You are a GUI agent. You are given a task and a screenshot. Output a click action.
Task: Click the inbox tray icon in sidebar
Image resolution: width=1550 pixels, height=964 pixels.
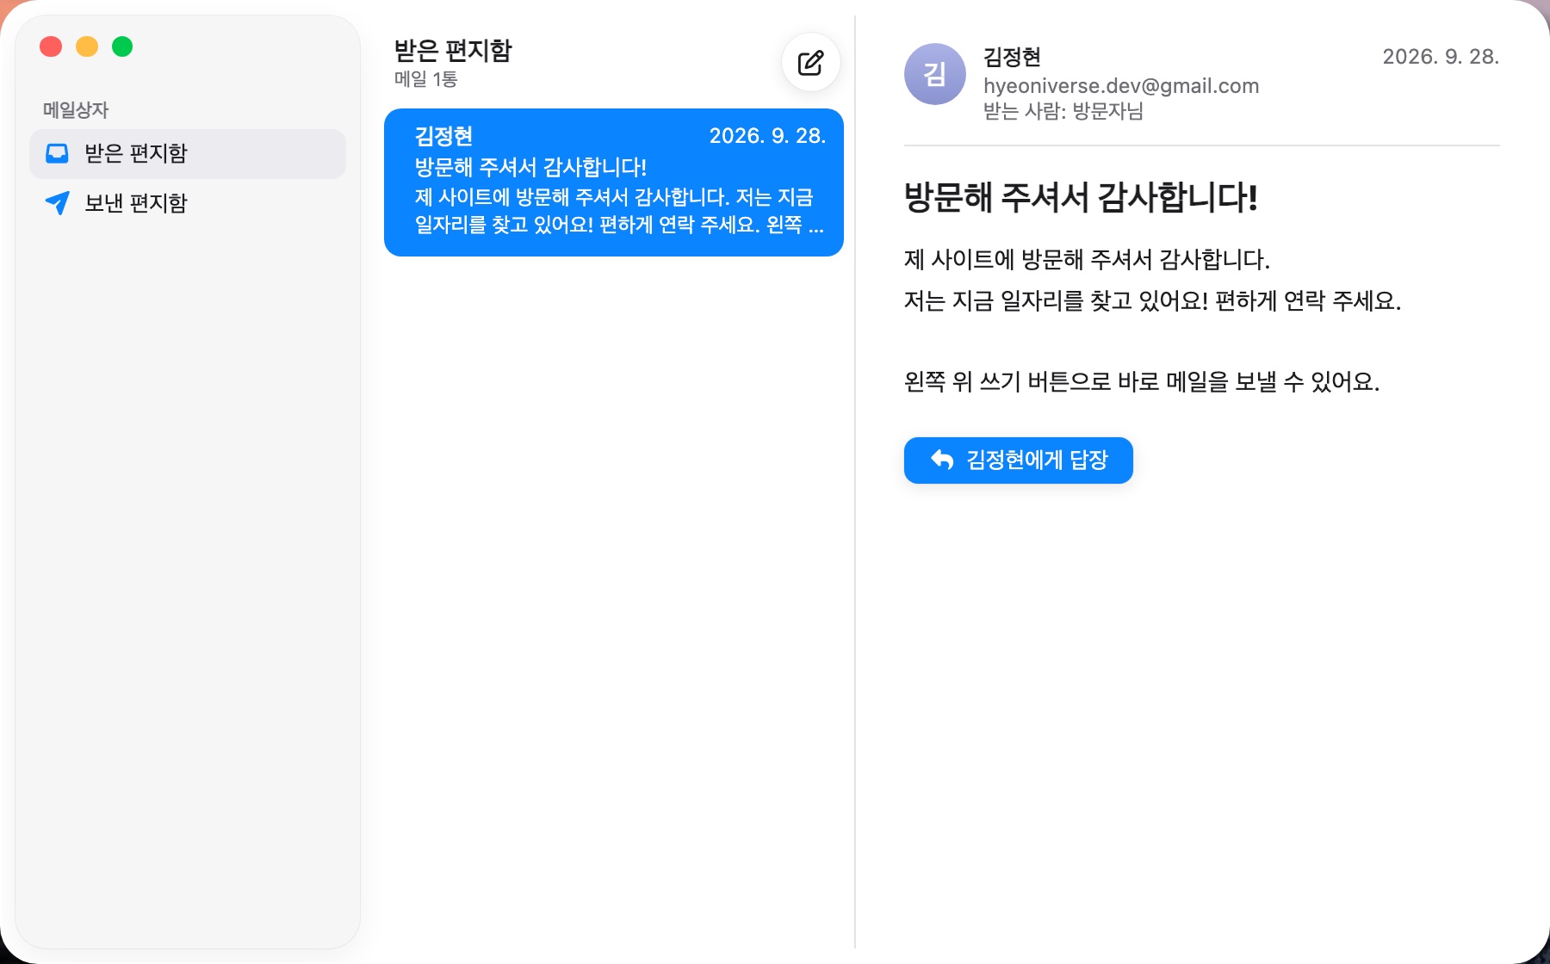coord(57,153)
